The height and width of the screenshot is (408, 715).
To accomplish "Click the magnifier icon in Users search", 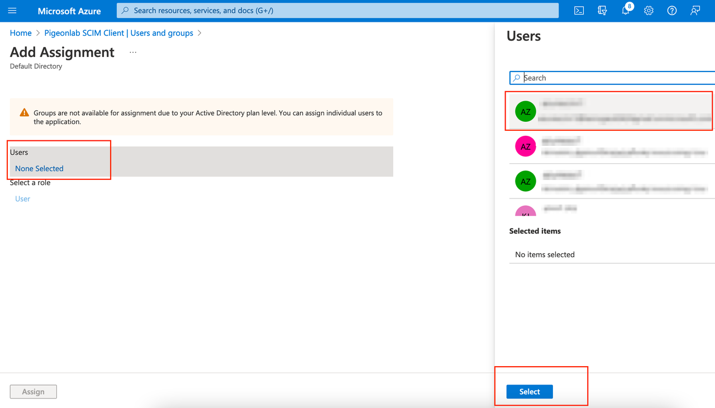I will coord(517,78).
